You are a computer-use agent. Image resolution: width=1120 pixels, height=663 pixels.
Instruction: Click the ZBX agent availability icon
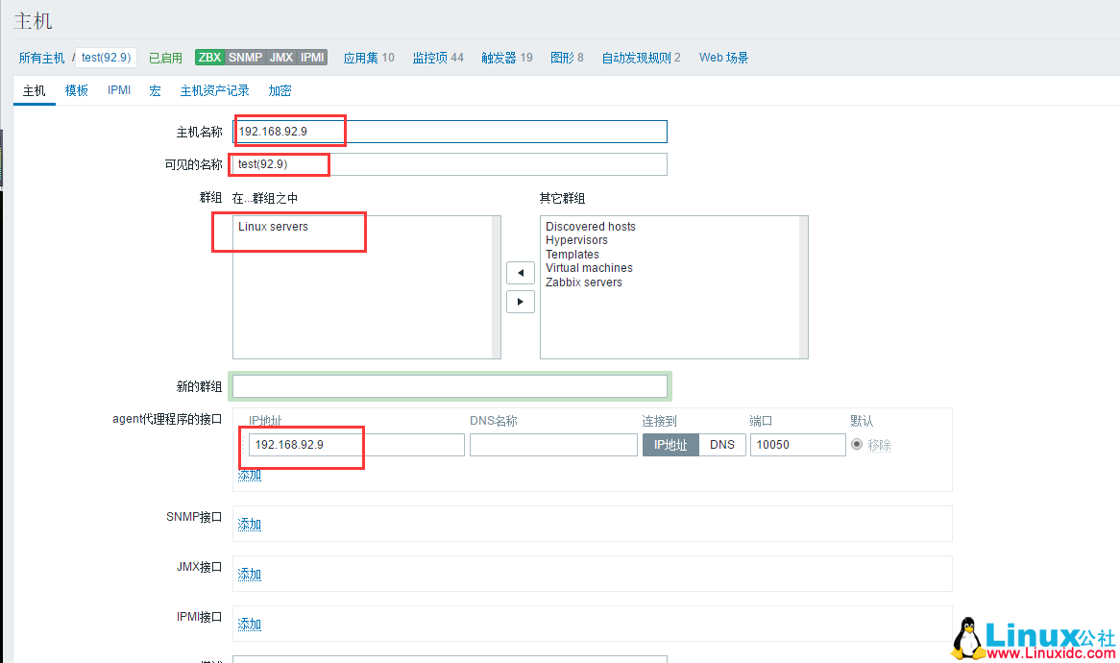[x=209, y=57]
